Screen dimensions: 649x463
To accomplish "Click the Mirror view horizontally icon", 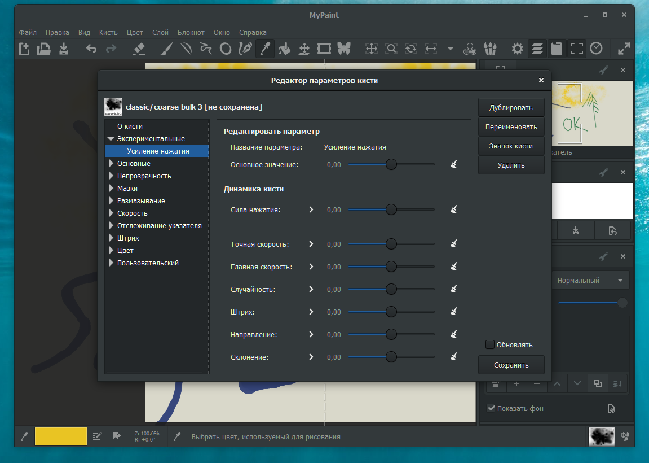I will (431, 49).
